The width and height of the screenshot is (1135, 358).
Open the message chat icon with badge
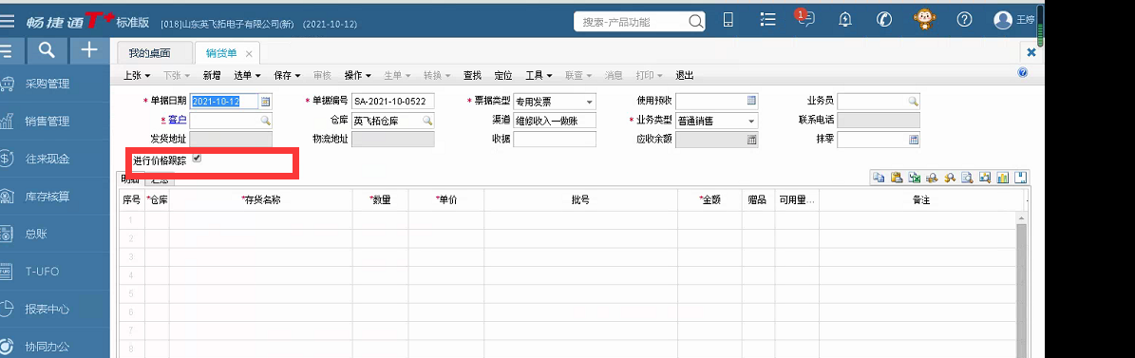[804, 19]
